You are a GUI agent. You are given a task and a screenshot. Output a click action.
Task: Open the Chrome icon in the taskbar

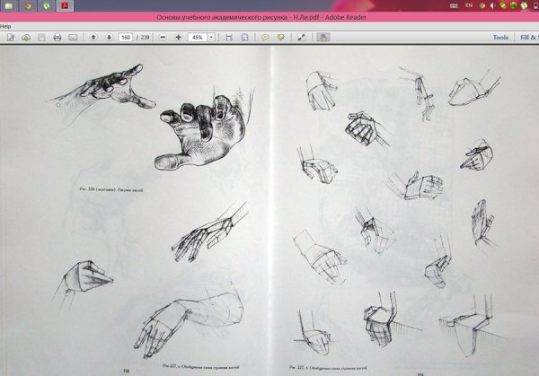pyautogui.click(x=28, y=5)
